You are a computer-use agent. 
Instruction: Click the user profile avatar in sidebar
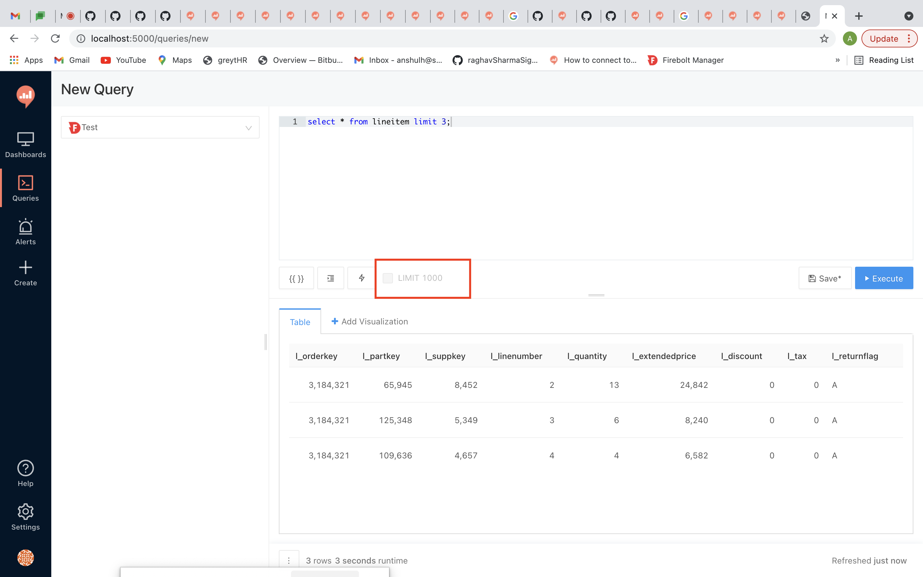pyautogui.click(x=26, y=557)
